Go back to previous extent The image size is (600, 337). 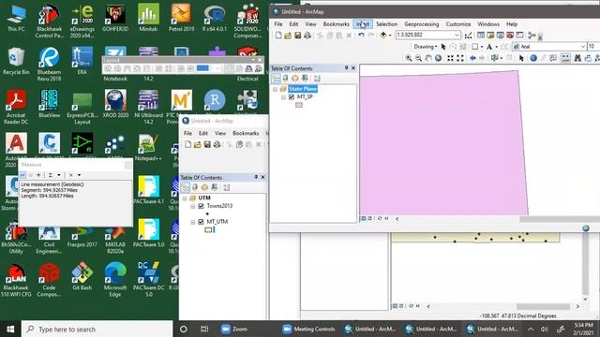coord(472,58)
